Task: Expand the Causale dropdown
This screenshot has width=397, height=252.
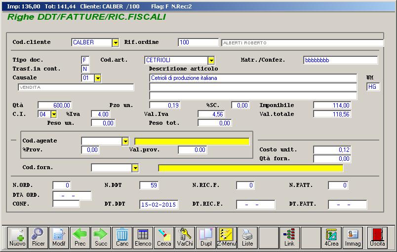Action: (x=98, y=78)
